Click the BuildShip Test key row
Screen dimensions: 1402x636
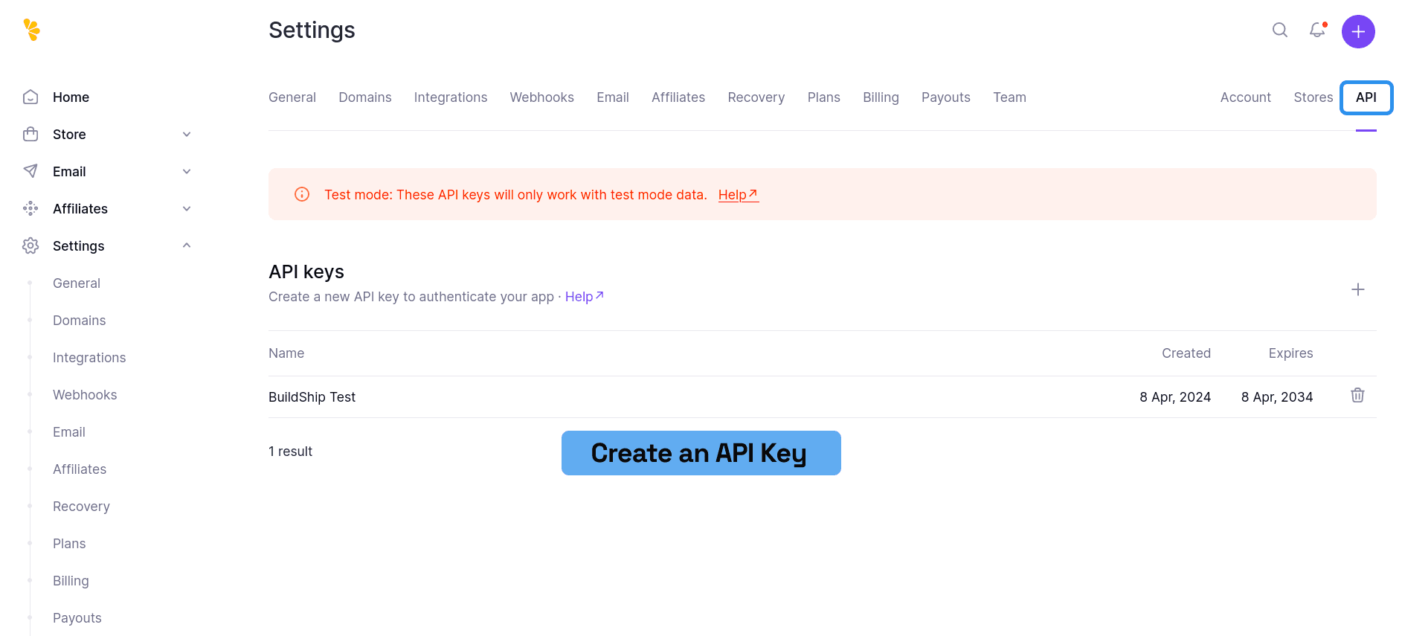click(x=312, y=397)
